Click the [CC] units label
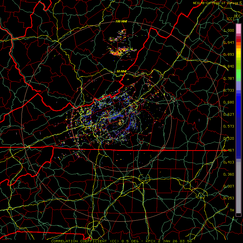The image size is (243, 243). (231, 19)
